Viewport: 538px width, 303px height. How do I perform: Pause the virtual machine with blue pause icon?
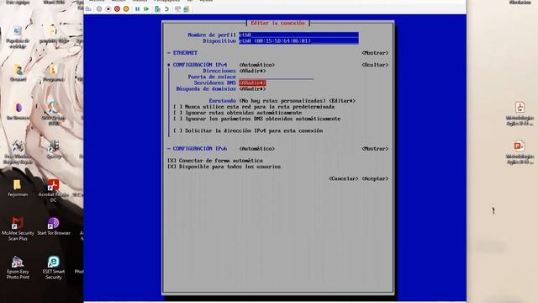tap(137, 9)
